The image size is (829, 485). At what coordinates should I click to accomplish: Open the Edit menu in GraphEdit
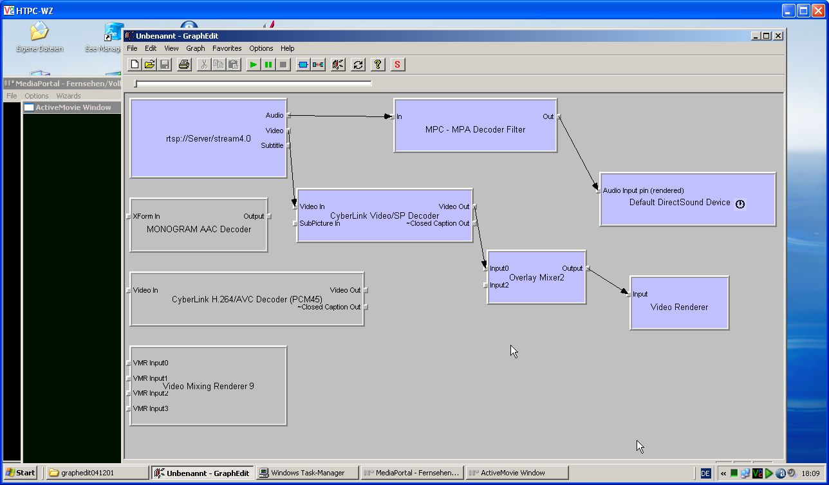click(151, 48)
